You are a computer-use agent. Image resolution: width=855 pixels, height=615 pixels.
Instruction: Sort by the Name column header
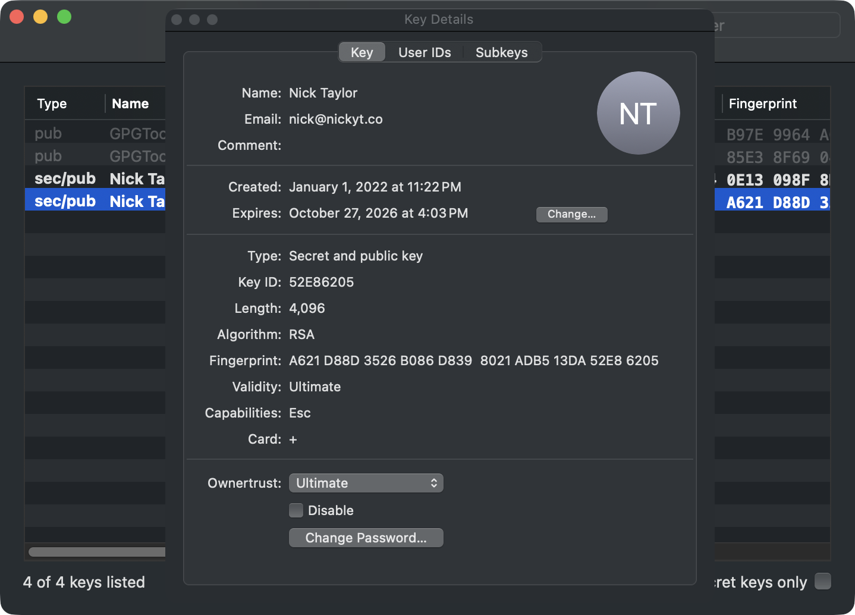[x=130, y=103]
